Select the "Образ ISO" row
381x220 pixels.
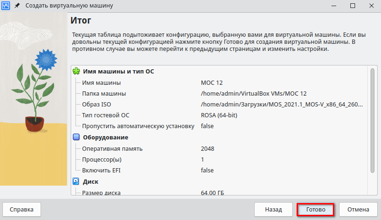click(96, 105)
